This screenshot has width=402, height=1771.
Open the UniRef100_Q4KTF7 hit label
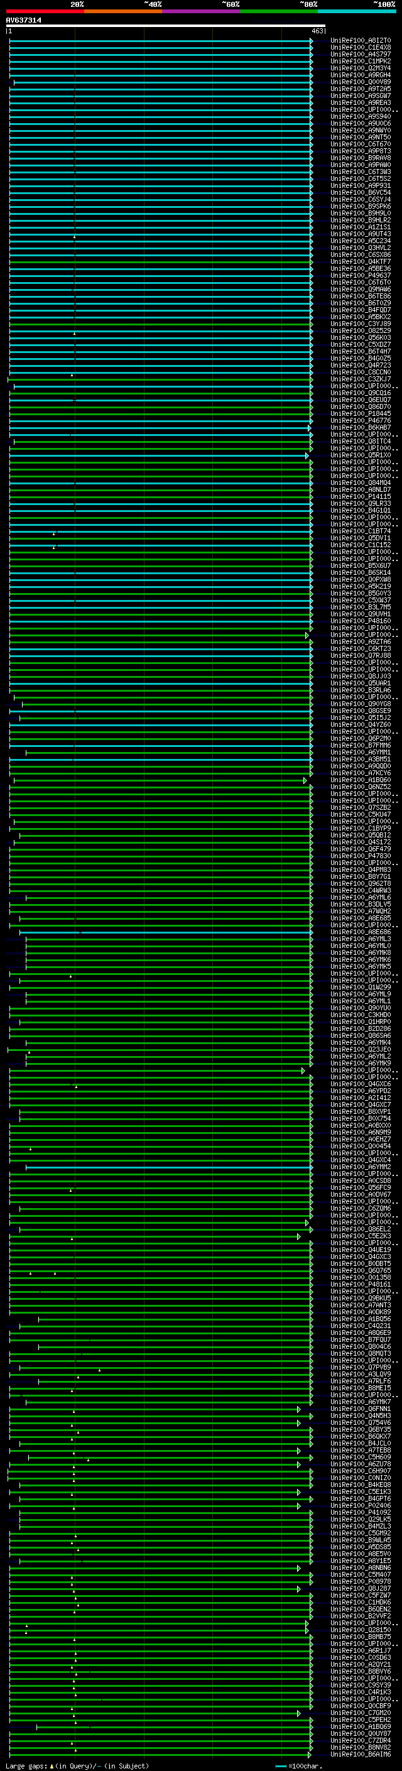360,262
